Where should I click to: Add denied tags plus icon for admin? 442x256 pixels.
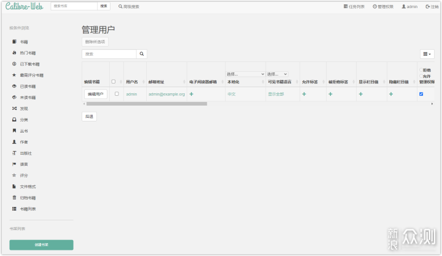coord(330,94)
